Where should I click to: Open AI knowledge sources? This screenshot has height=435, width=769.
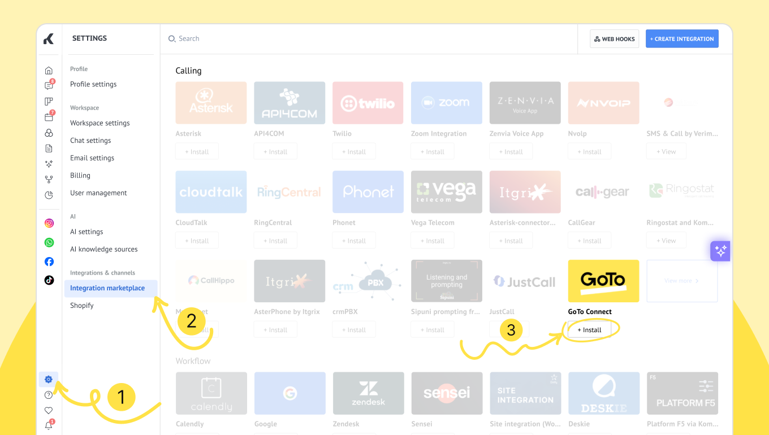pos(104,249)
